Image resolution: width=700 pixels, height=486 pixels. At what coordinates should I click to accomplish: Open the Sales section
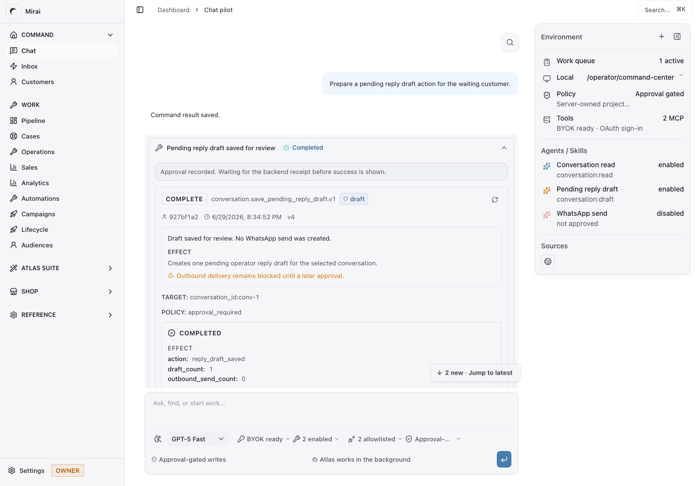[63, 167]
